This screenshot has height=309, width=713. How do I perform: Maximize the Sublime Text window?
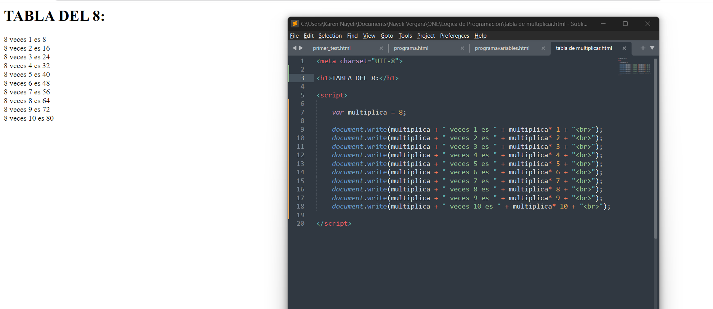[x=625, y=24]
